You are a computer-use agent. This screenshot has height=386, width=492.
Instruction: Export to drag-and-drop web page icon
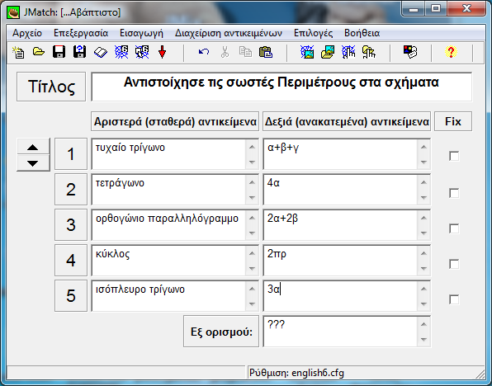pyautogui.click(x=142, y=52)
